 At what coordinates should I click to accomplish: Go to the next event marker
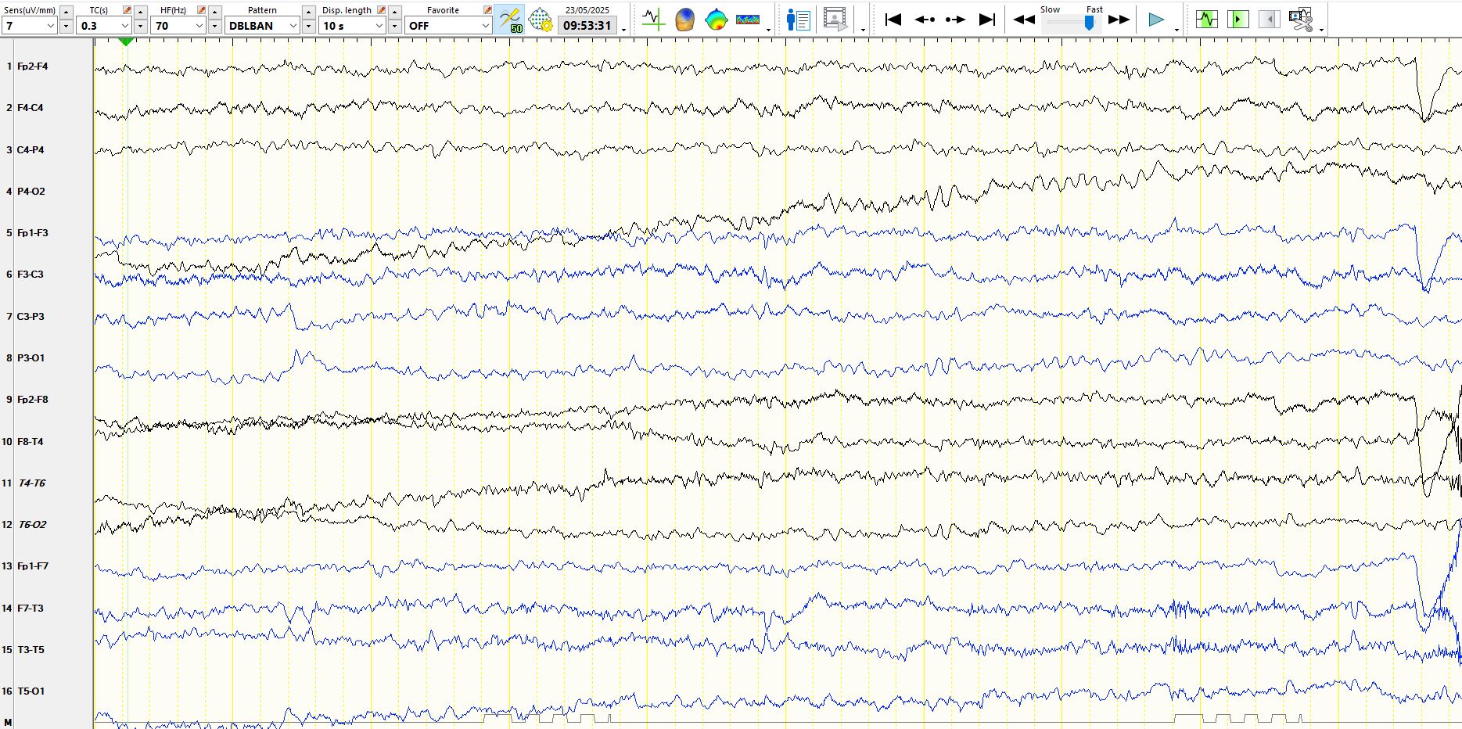tap(955, 20)
